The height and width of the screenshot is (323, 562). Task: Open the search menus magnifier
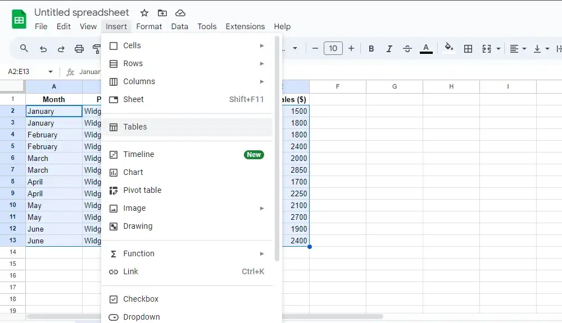pyautogui.click(x=24, y=48)
